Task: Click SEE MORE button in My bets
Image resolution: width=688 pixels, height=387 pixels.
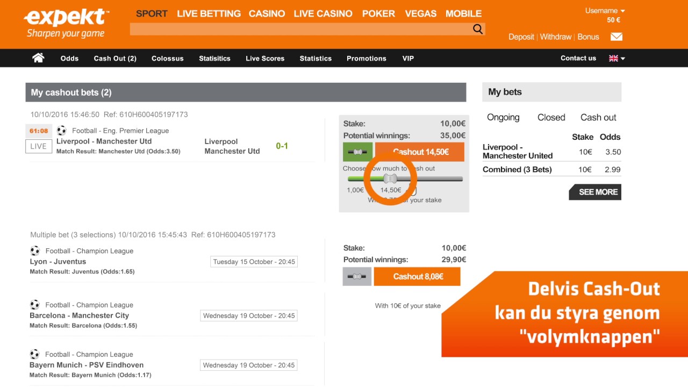Action: coord(596,192)
